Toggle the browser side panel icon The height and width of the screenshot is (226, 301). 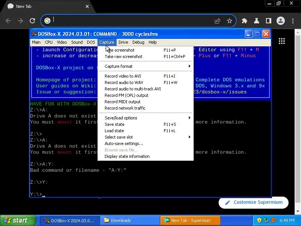(x=269, y=21)
